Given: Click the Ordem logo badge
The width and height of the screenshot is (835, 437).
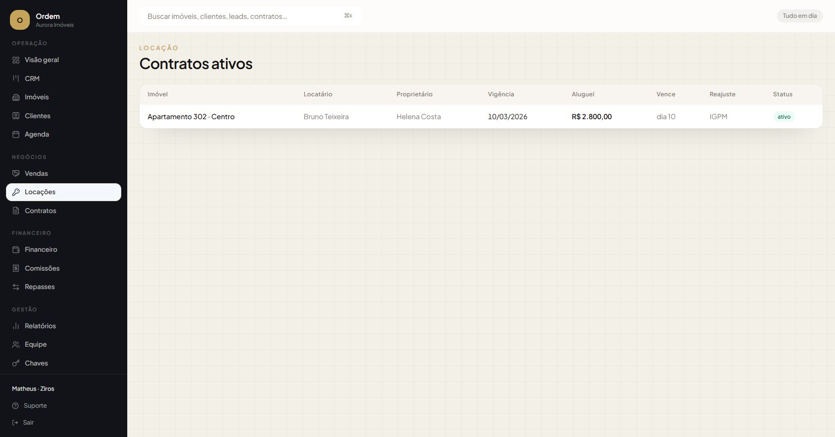Looking at the screenshot, I should point(20,20).
